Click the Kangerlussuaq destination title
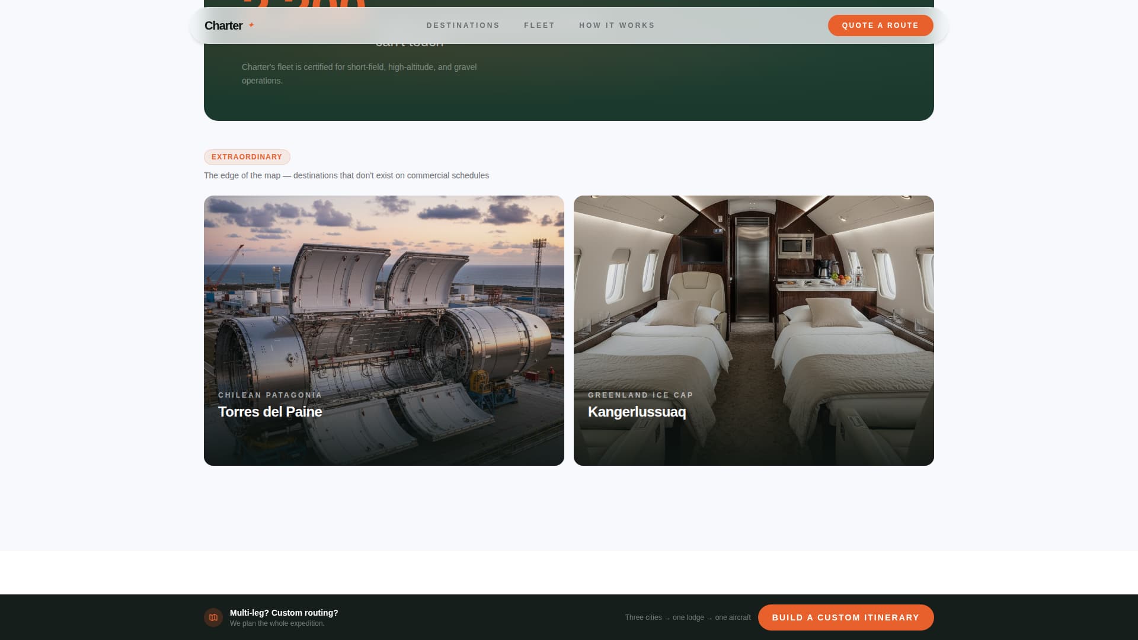 [x=637, y=412]
